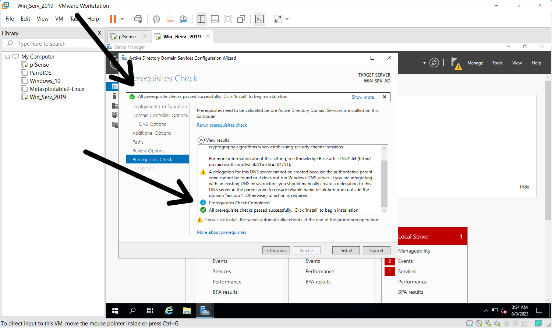Screen dimensions: 552x328
Task: Open Internet Explorer from guest taskbar
Action: coord(169,311)
